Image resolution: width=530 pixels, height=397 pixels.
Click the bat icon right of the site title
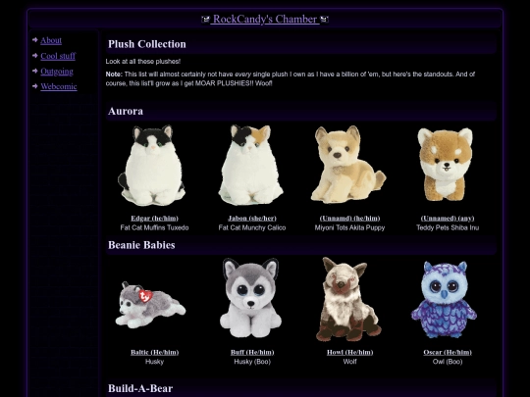click(x=324, y=20)
